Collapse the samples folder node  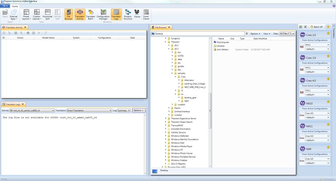(x=172, y=73)
